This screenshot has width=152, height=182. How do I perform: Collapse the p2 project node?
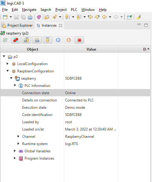[x=4, y=56]
